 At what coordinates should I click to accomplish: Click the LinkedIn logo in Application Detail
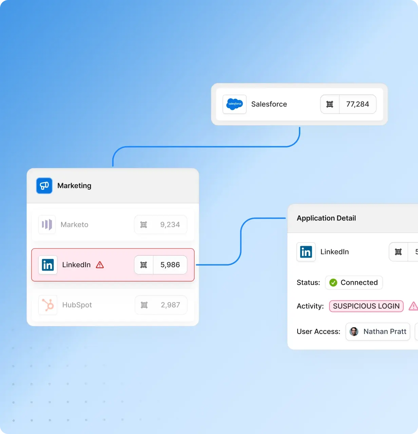pos(306,252)
